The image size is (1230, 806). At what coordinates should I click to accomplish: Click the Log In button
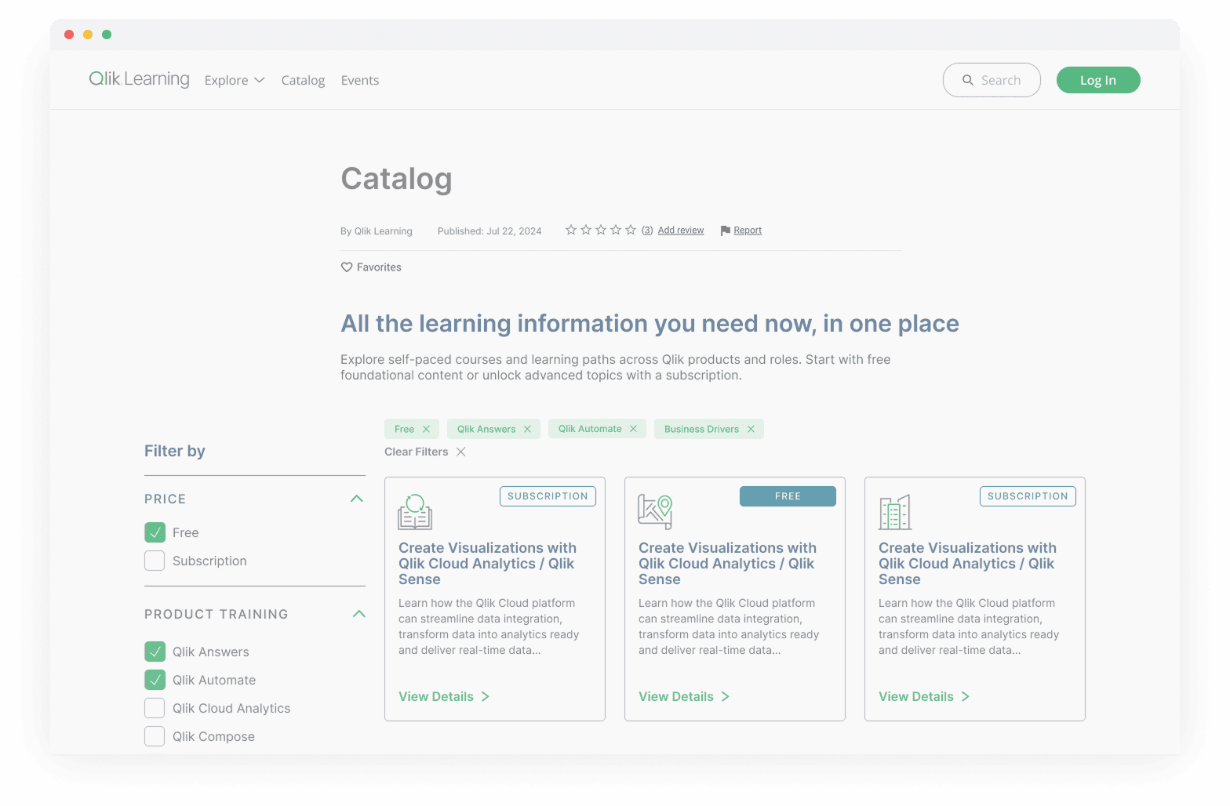(1098, 80)
